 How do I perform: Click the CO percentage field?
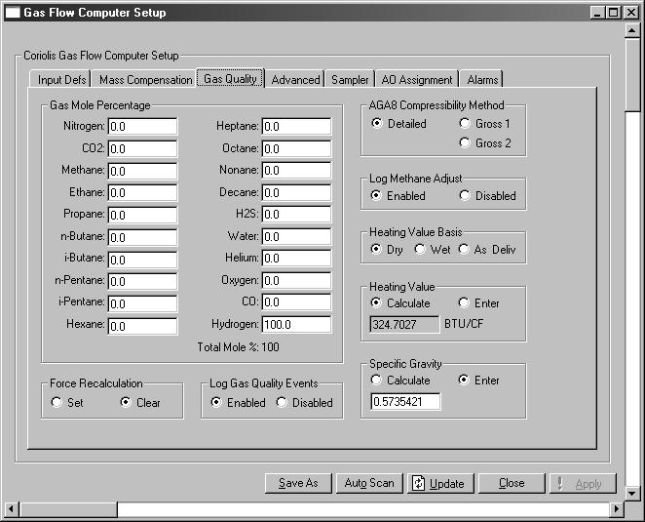(296, 302)
